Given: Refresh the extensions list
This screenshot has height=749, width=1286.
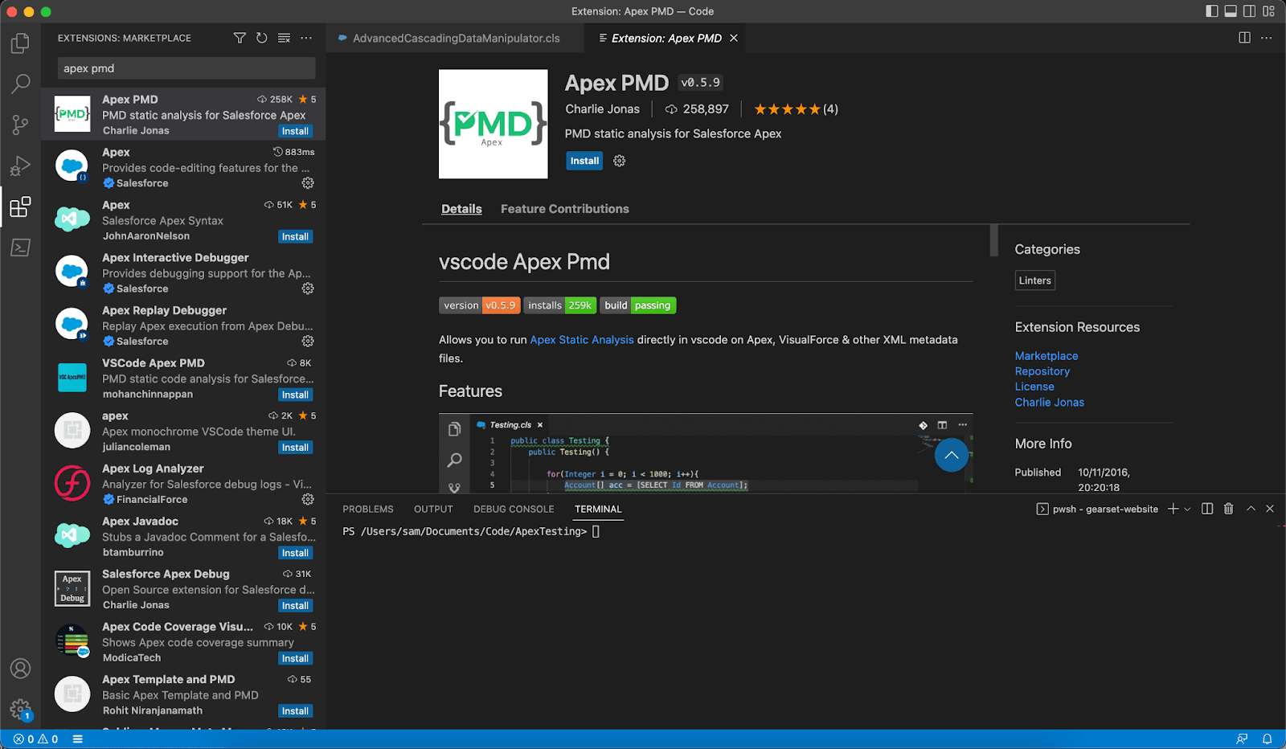Looking at the screenshot, I should (261, 38).
